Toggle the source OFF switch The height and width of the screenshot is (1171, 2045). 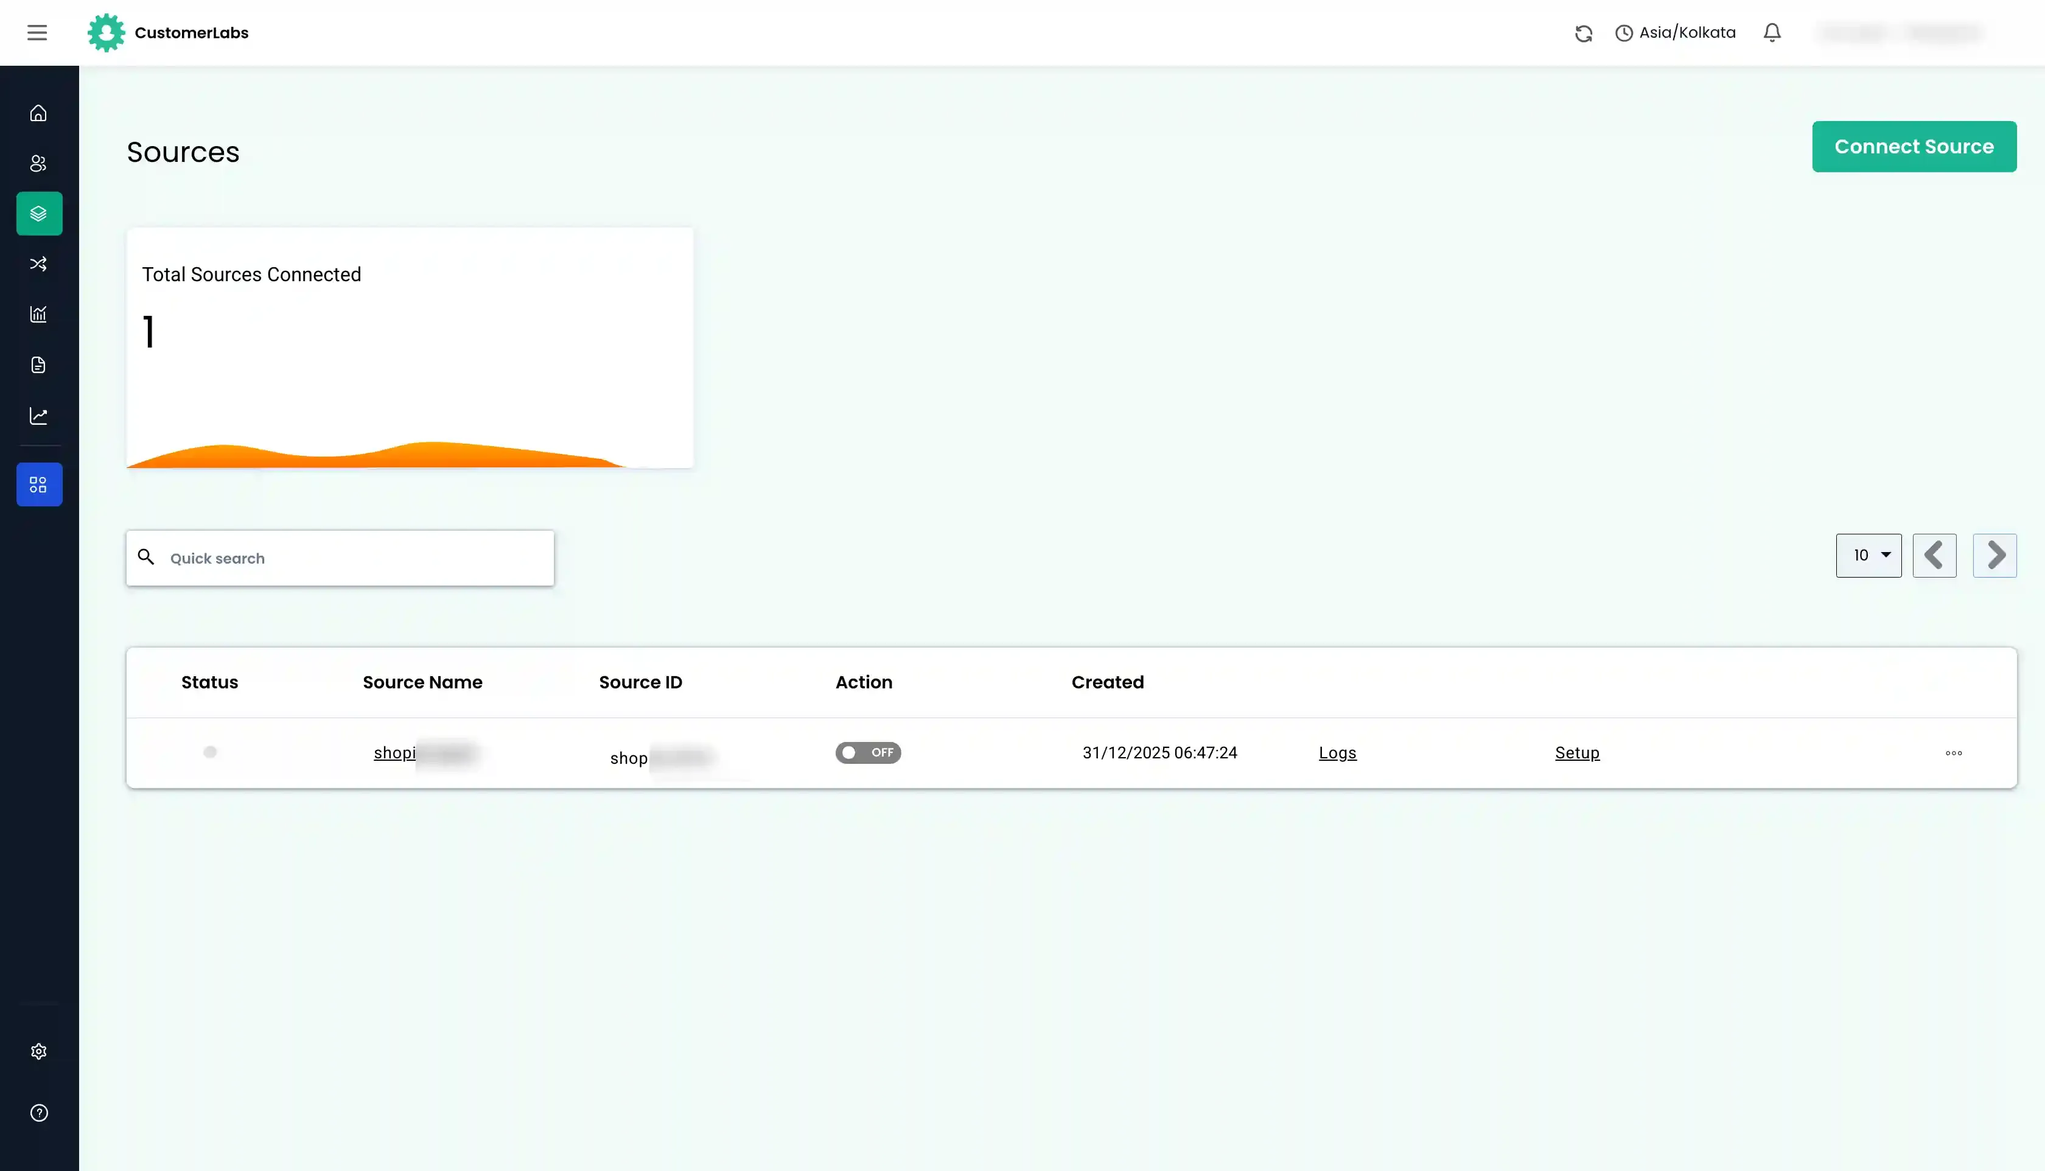(x=868, y=753)
